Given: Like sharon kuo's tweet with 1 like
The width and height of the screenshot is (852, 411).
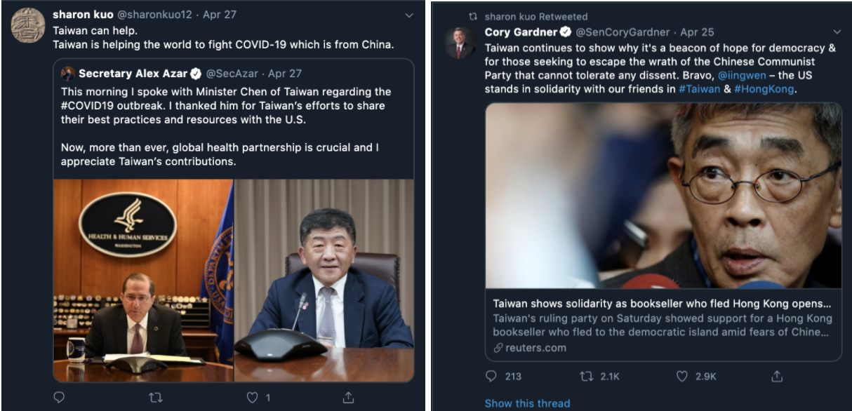Looking at the screenshot, I should [253, 398].
